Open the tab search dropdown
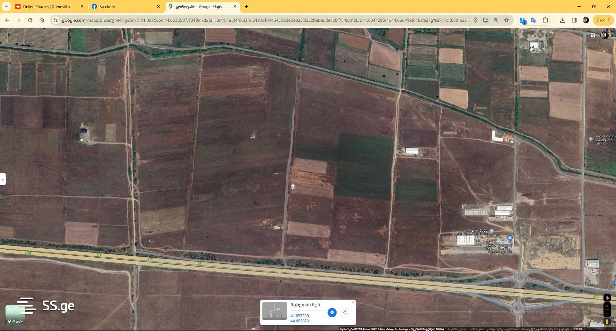Screen dimensions: 616x331 click(6, 6)
